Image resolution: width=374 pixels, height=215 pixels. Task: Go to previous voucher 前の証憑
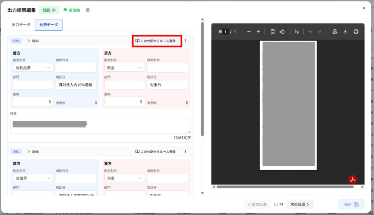coord(257,204)
